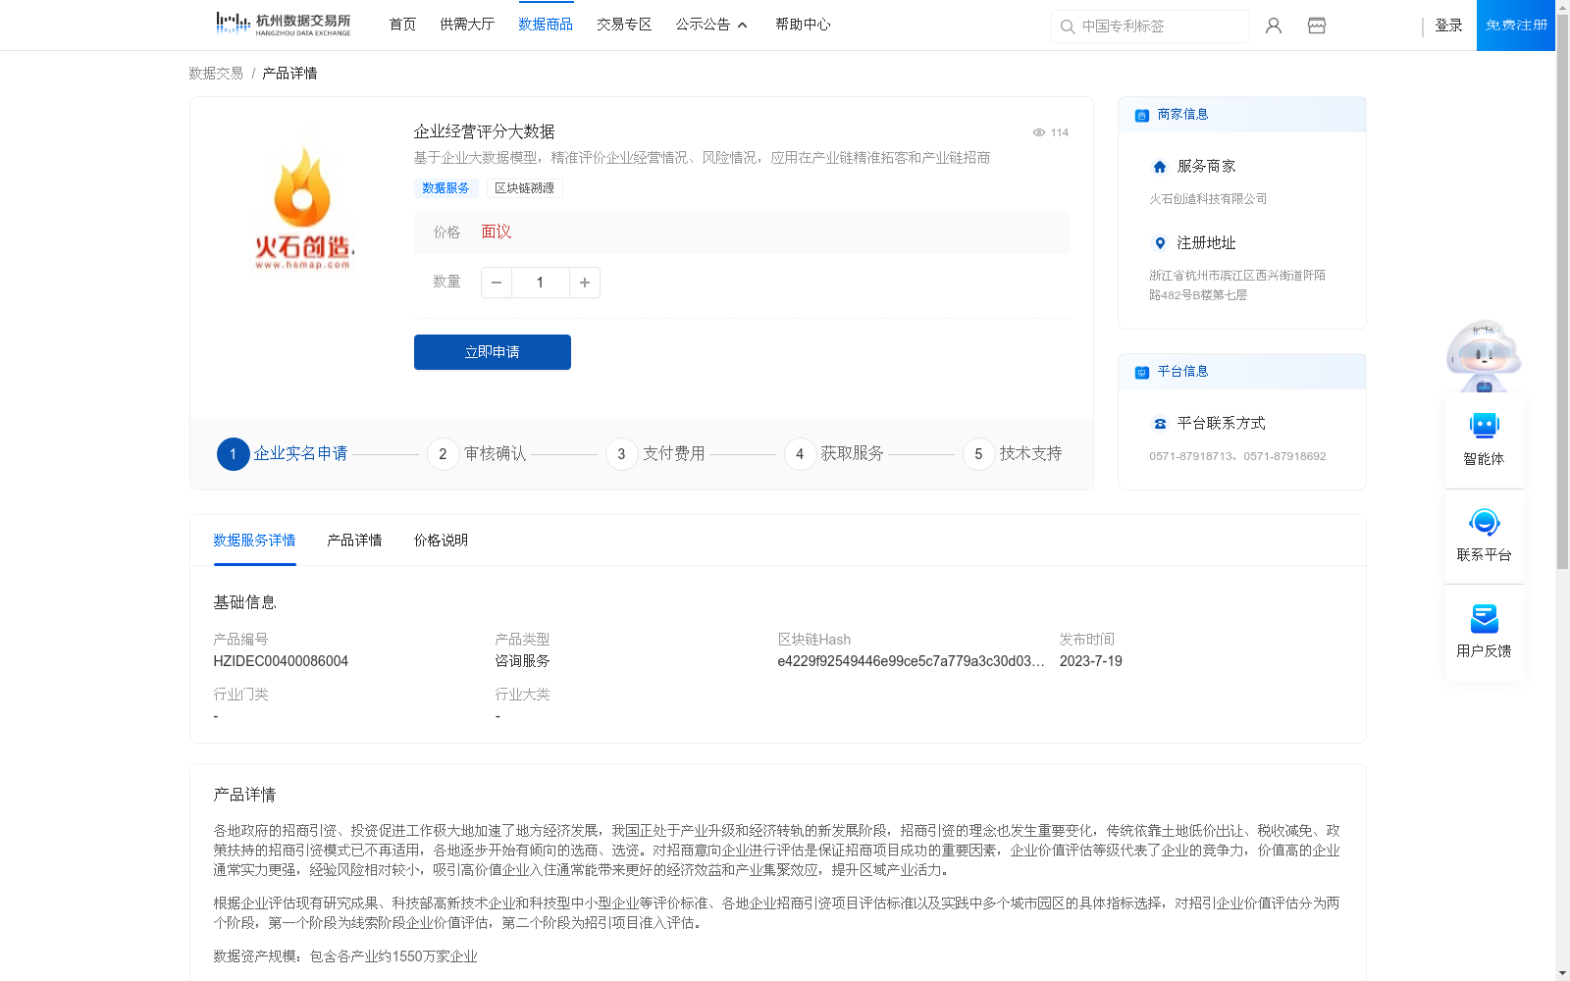Click product title 企业经营评分大数据
This screenshot has width=1570, height=981.
[x=485, y=131]
